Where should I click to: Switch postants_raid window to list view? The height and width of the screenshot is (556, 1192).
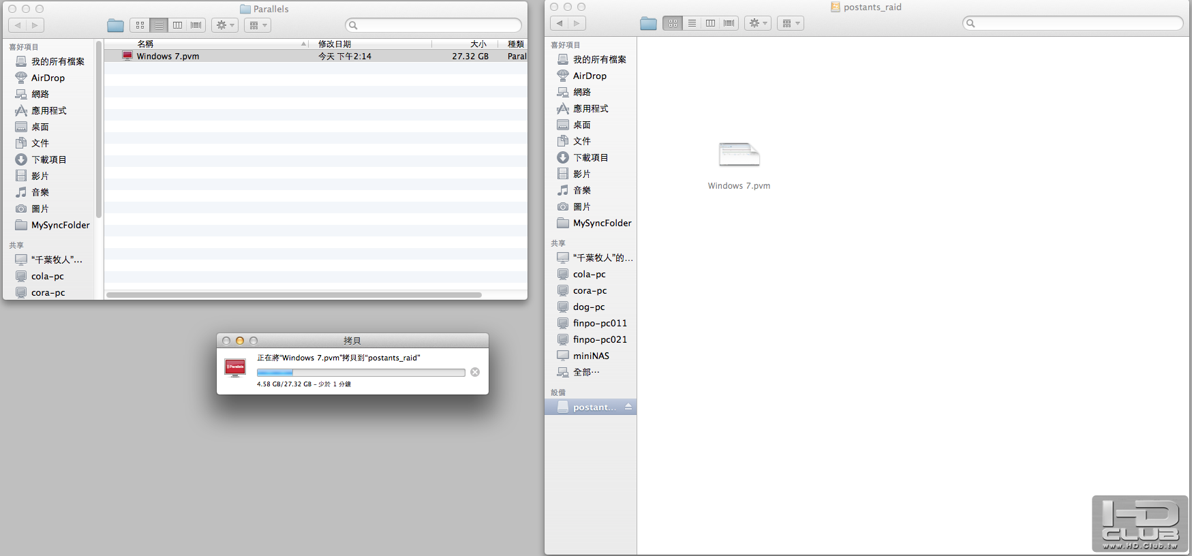point(692,23)
